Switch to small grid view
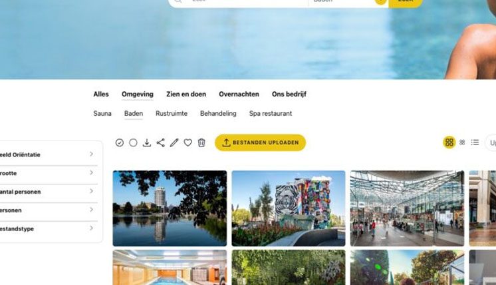Viewport: 496px width, 285px height. pos(462,142)
